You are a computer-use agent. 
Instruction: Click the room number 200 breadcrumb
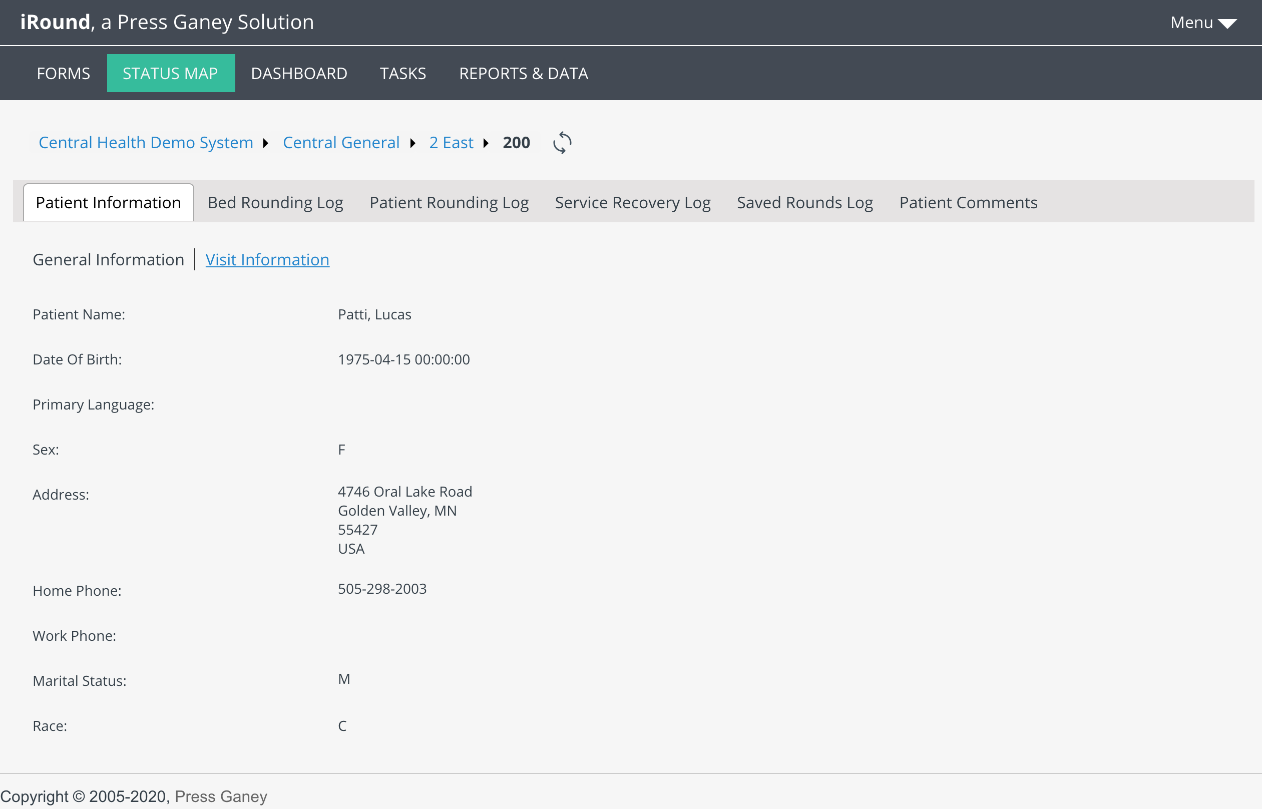pyautogui.click(x=516, y=142)
